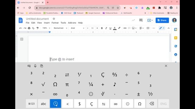This screenshot has width=195, height=109.
Task: Insert the square root symbol √
Action: click(43, 84)
